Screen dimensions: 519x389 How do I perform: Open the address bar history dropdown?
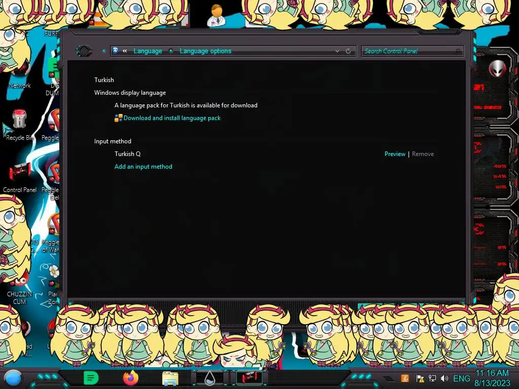[337, 51]
